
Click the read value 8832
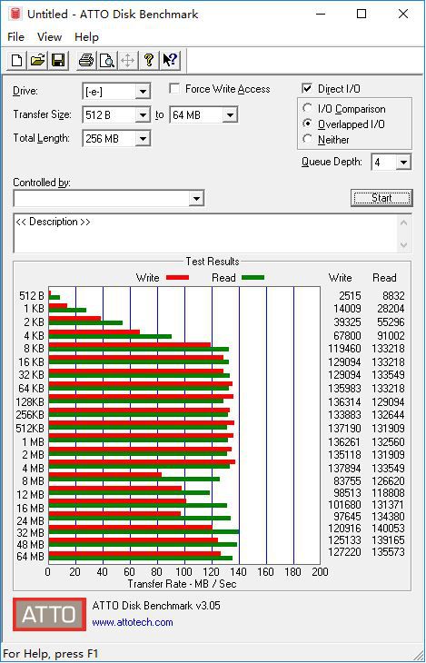[393, 296]
